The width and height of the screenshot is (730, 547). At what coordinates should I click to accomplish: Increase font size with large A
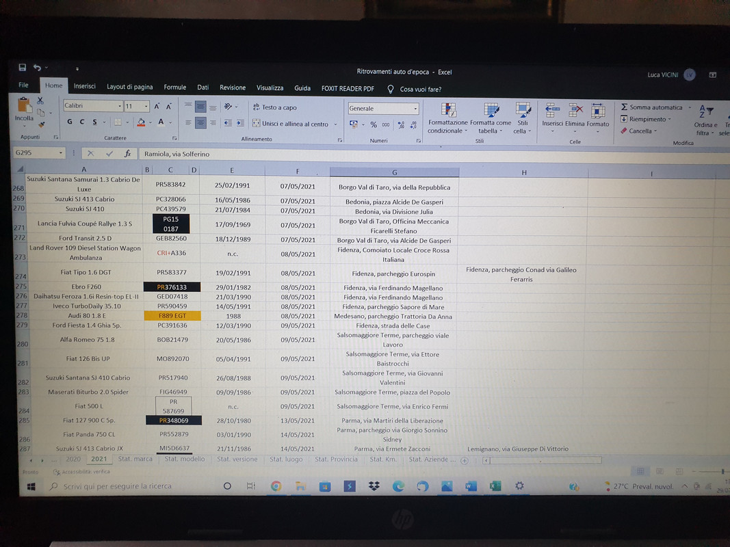coord(157,107)
